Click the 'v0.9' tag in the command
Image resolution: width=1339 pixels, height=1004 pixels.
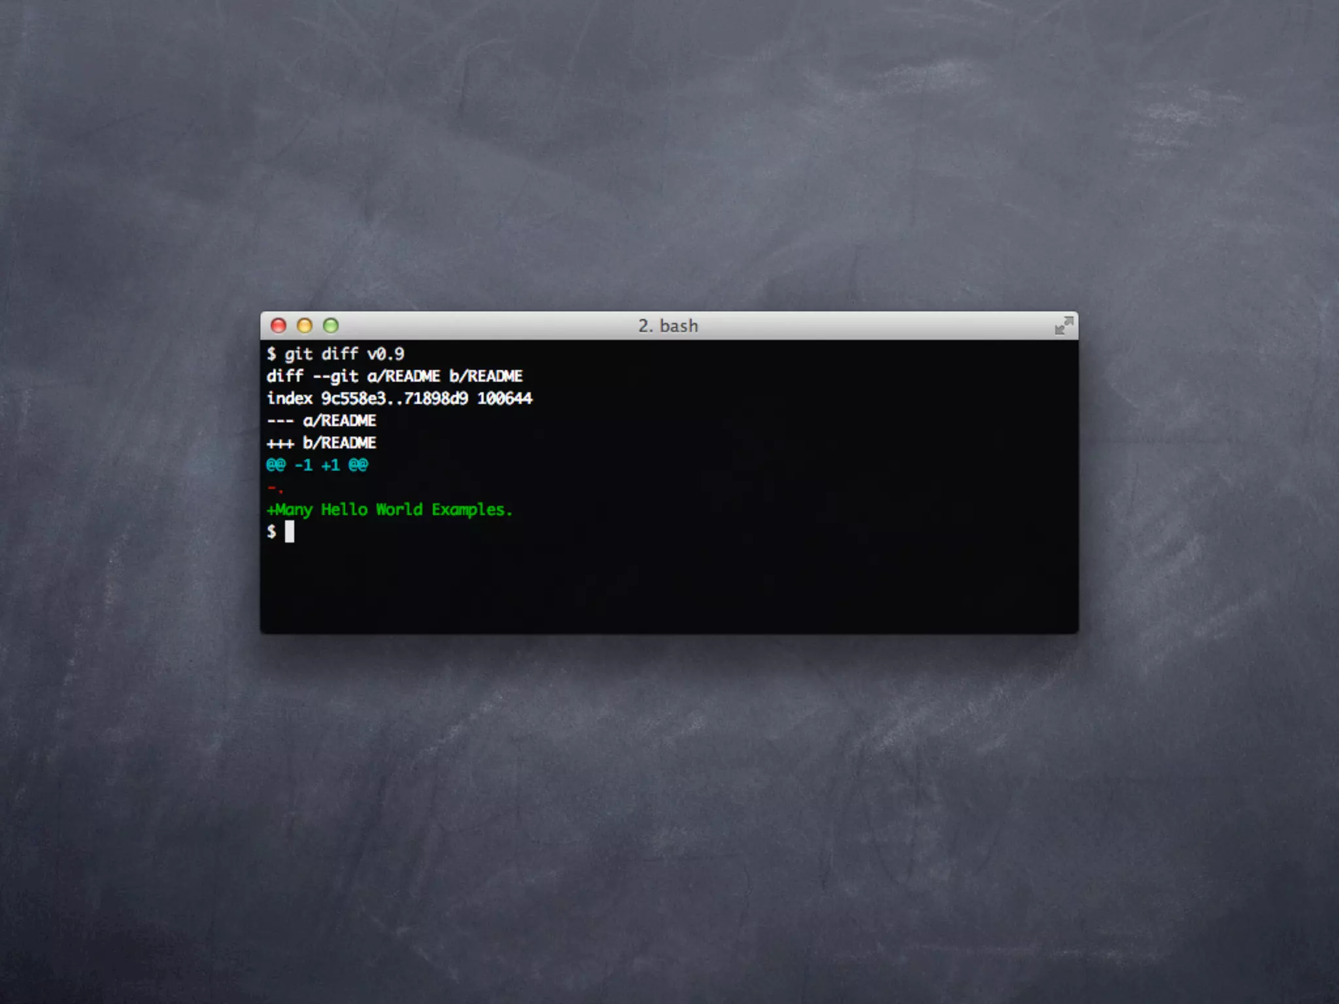pyautogui.click(x=385, y=354)
